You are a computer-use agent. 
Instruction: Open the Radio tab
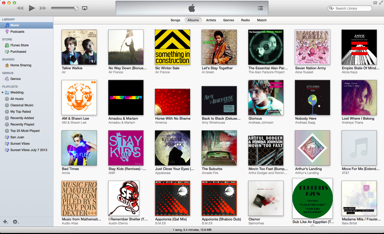[245, 20]
